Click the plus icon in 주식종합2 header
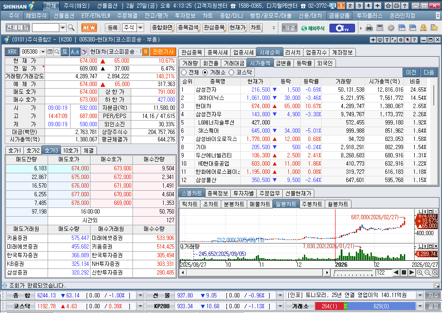The image size is (442, 313). 373,40
